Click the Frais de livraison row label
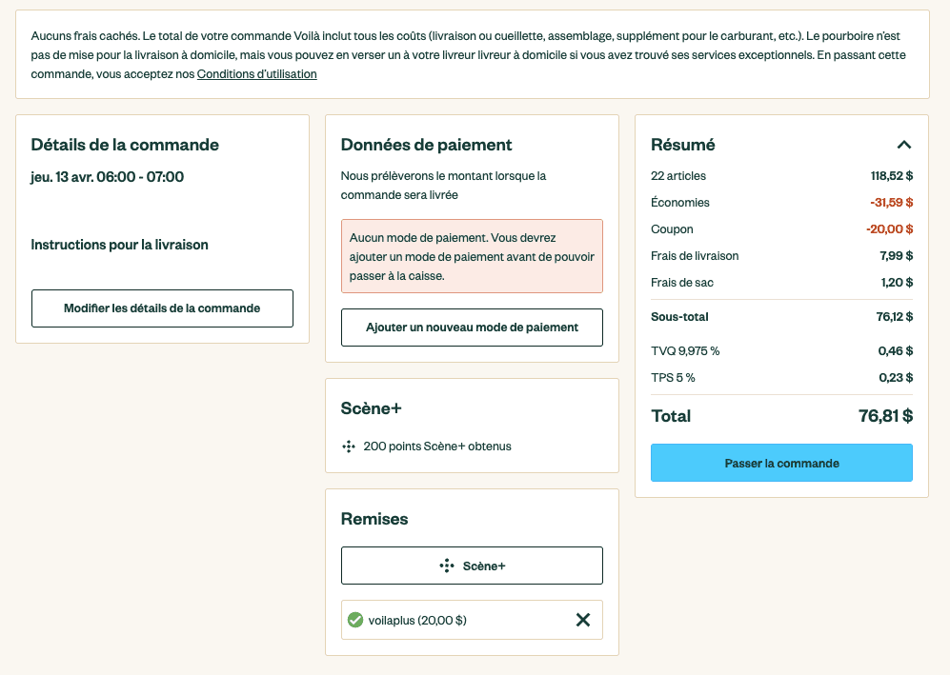This screenshot has width=950, height=675. tap(695, 256)
